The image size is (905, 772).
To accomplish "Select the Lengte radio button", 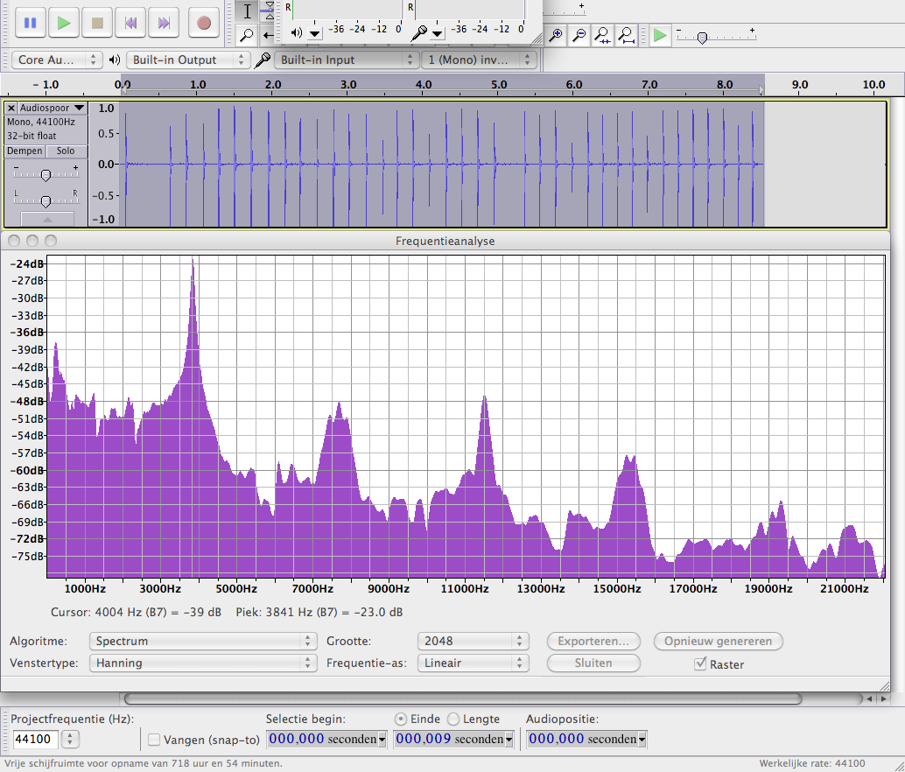I will click(453, 719).
